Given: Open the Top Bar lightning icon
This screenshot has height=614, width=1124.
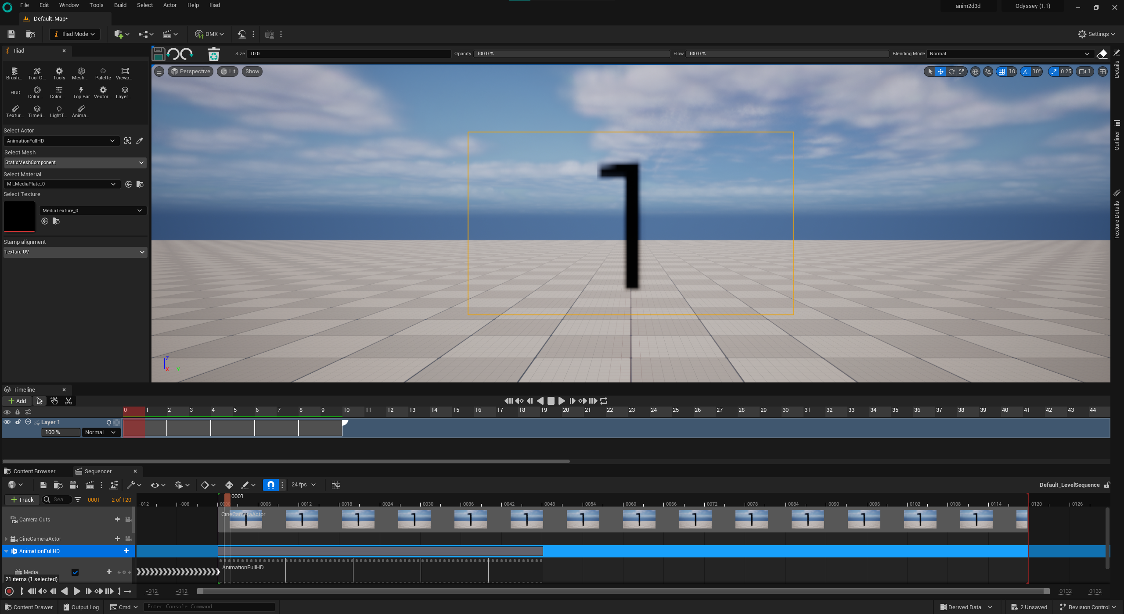Looking at the screenshot, I should pos(81,92).
